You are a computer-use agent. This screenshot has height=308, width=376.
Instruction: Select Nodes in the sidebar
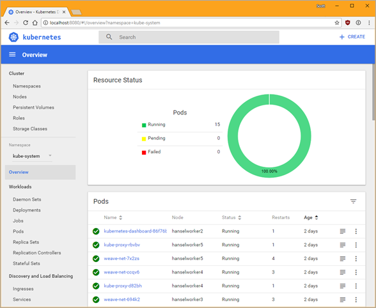20,96
